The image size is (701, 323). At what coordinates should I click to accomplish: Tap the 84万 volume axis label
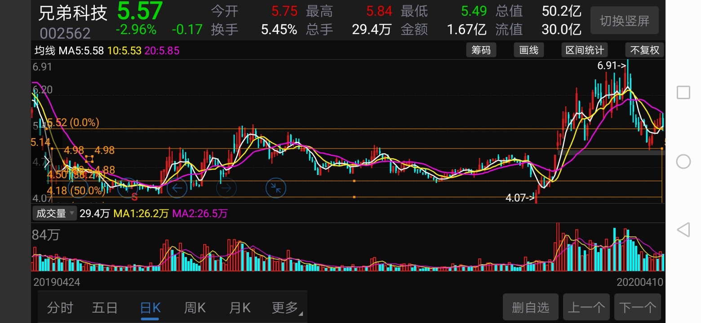point(46,235)
